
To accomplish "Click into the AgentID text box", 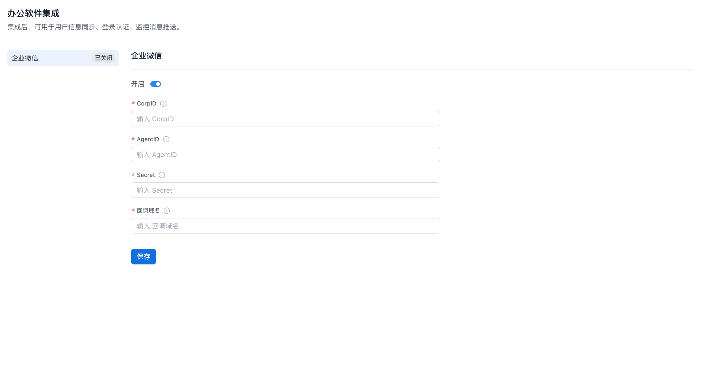I will click(x=285, y=155).
